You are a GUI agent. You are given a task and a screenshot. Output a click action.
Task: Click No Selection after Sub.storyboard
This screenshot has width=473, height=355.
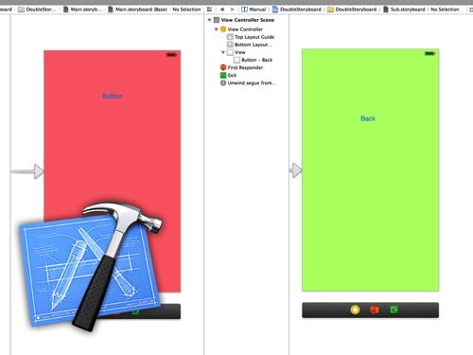[x=445, y=9]
